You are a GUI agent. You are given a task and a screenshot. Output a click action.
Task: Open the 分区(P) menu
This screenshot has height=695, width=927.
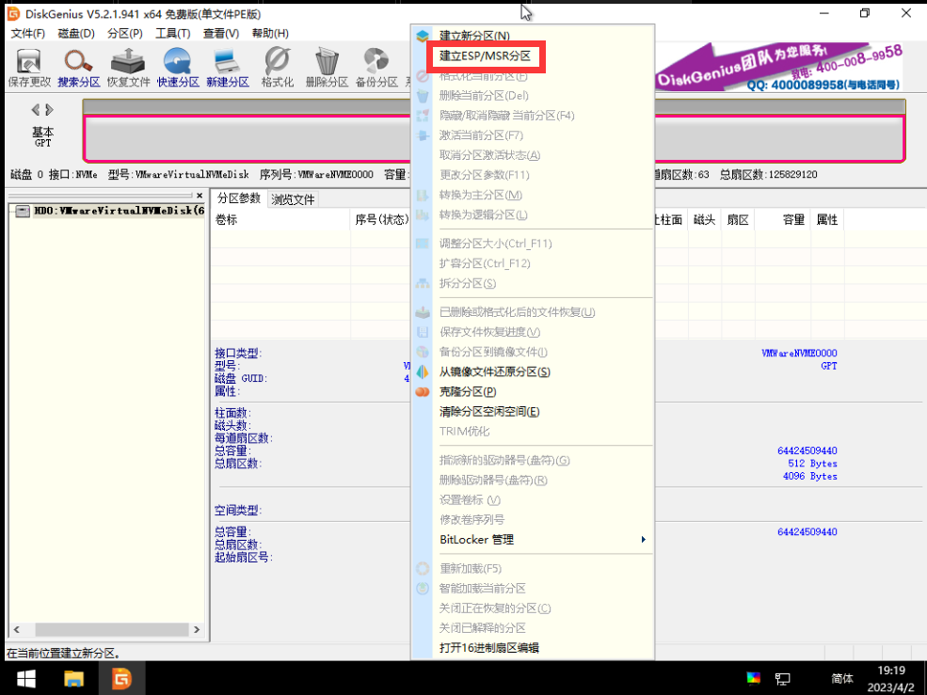[x=125, y=33]
